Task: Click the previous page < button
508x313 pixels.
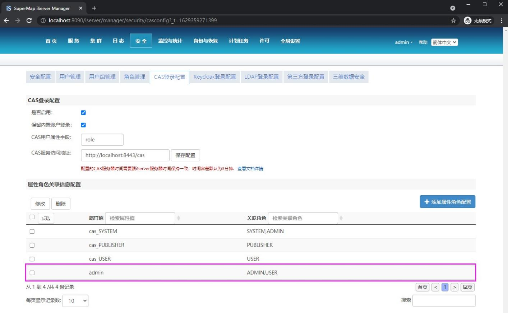Action: click(435, 287)
